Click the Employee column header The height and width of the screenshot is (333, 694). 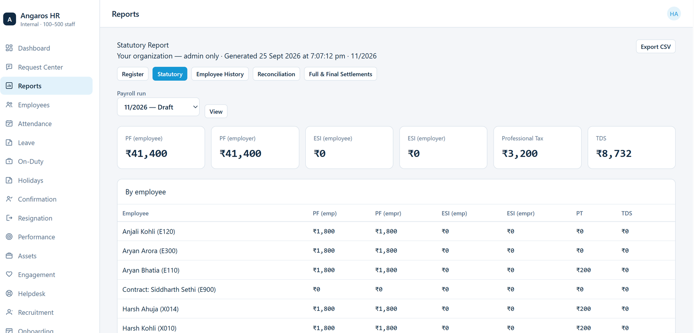click(x=135, y=213)
